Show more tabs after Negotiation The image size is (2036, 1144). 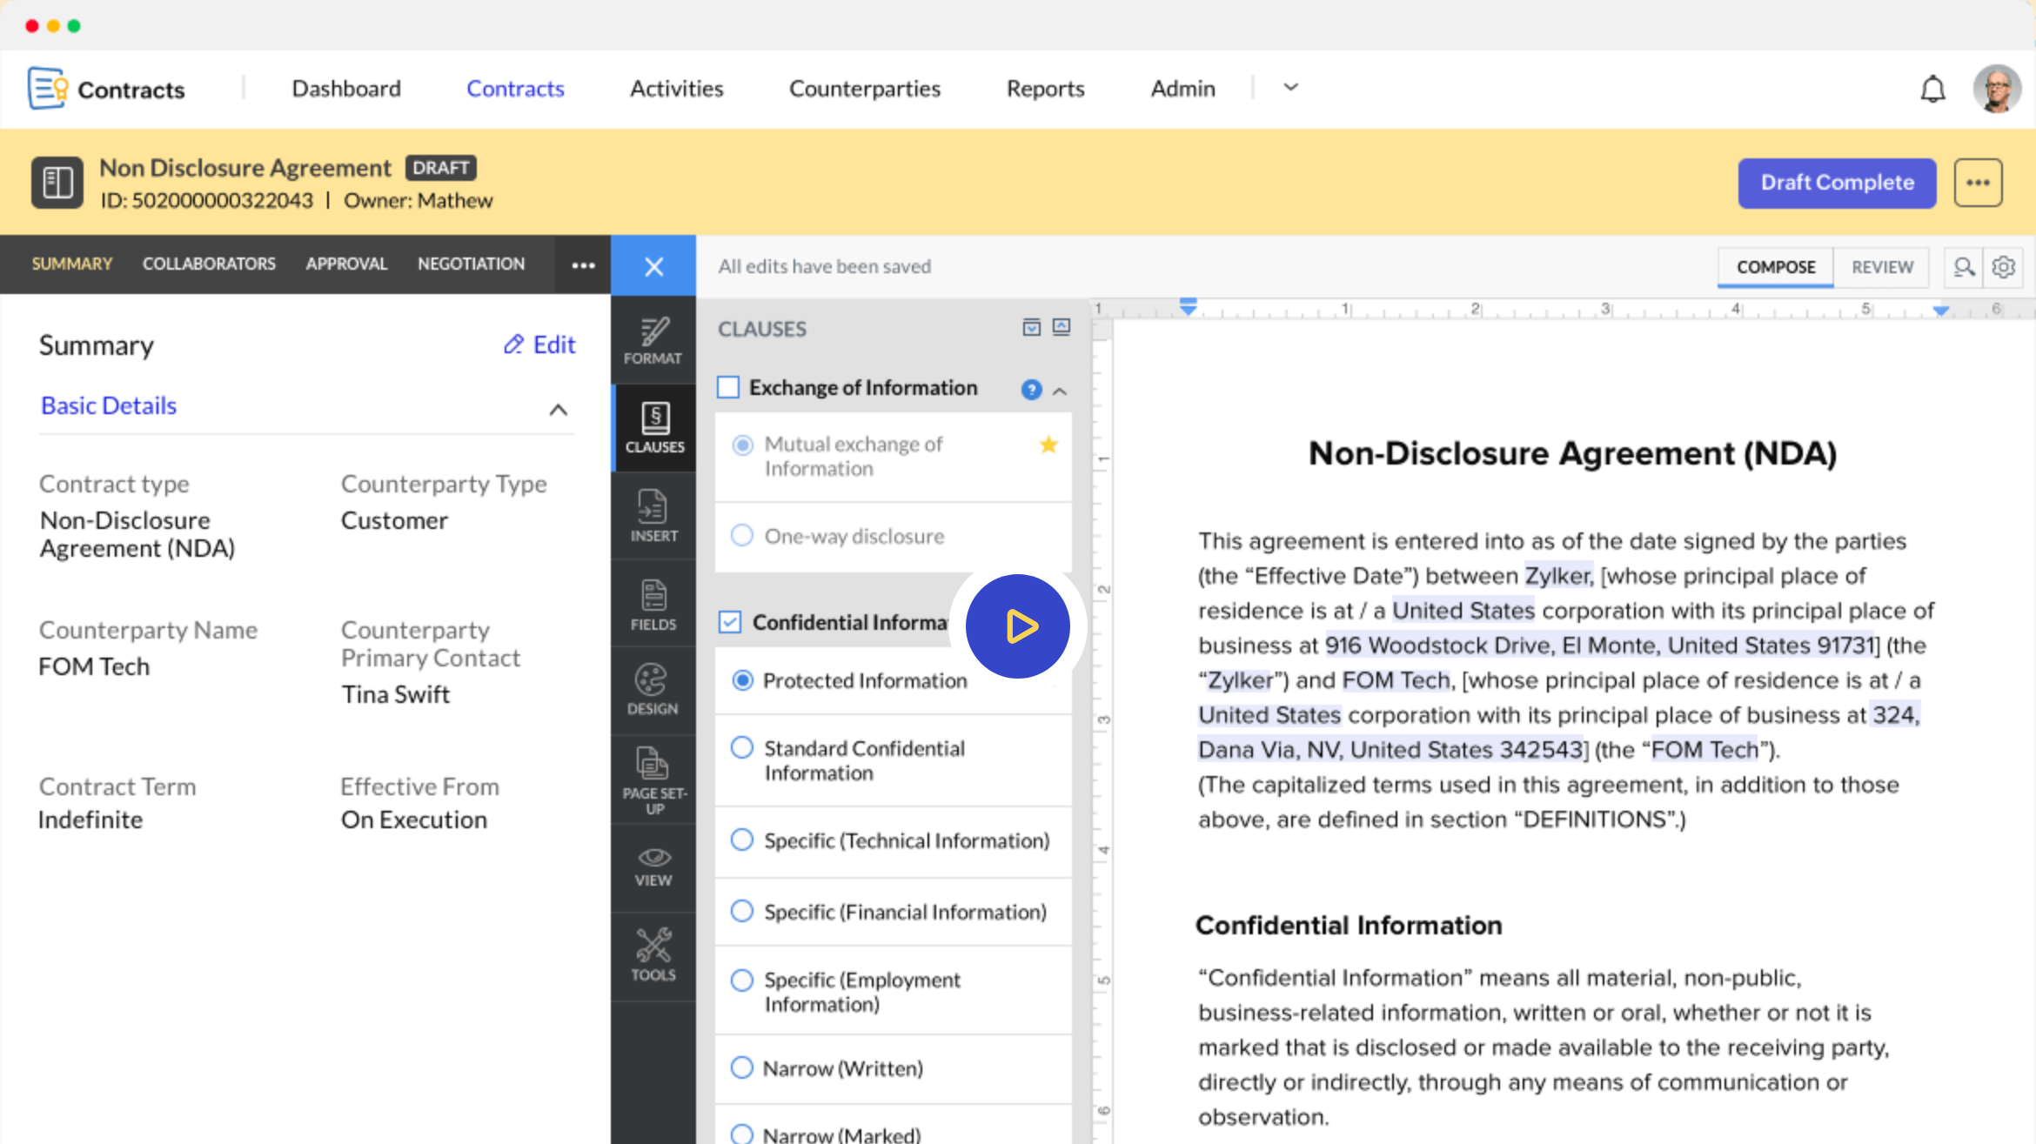[x=583, y=265]
